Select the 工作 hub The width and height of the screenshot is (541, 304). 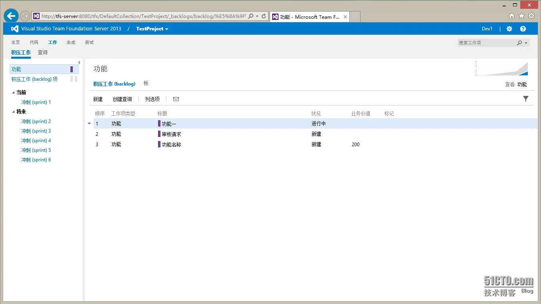coord(52,42)
